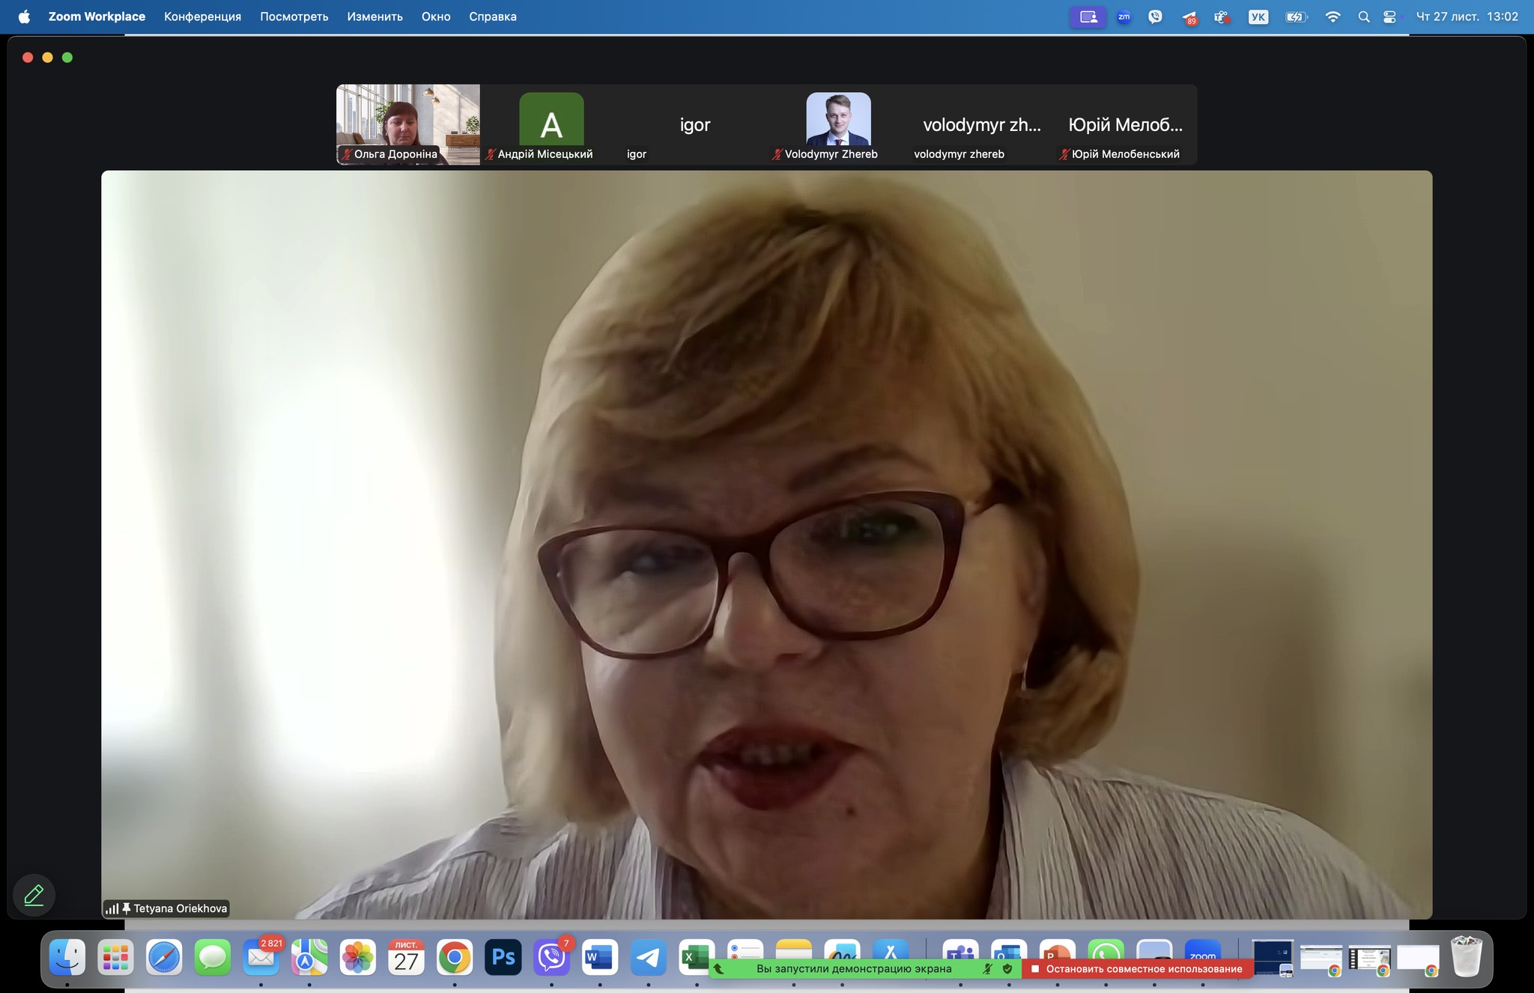Image resolution: width=1534 pixels, height=993 pixels.
Task: Expand the green share bar arrow
Action: point(718,968)
